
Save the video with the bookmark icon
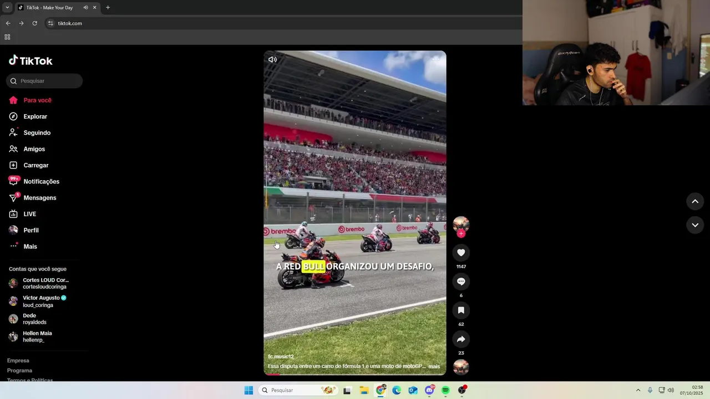click(461, 310)
